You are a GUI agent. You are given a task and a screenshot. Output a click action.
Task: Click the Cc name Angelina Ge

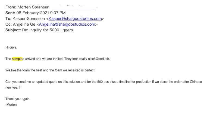tap(24, 24)
